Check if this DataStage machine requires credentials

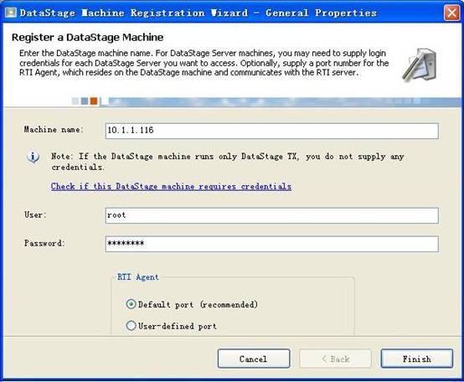171,187
